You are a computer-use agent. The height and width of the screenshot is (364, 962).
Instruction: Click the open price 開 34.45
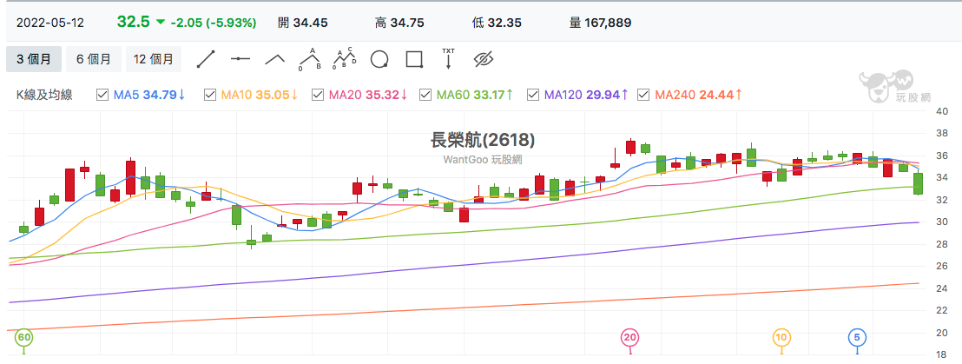[x=302, y=23]
